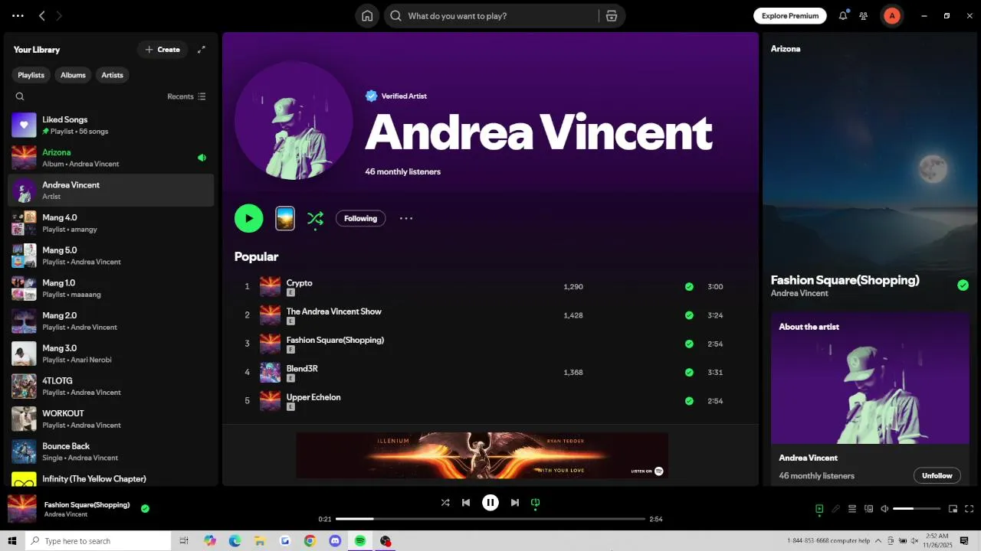Open the Arizona album in the library
The height and width of the screenshot is (551, 981).
[111, 158]
